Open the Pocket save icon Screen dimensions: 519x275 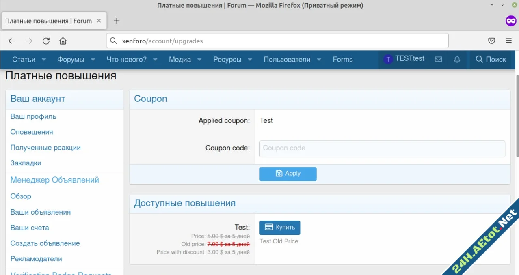(x=491, y=41)
